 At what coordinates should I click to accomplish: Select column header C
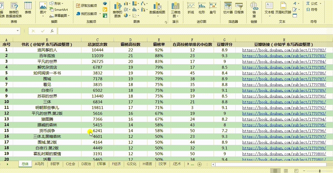pyautogui.click(x=97, y=40)
